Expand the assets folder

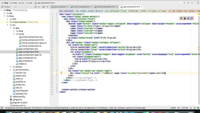pyautogui.click(x=11, y=67)
